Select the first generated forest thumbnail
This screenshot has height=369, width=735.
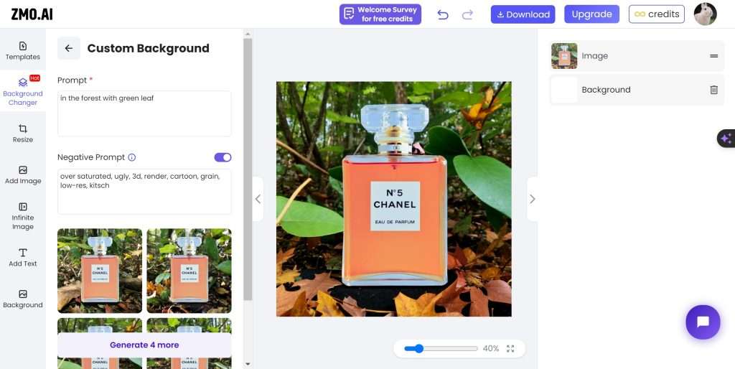[100, 271]
